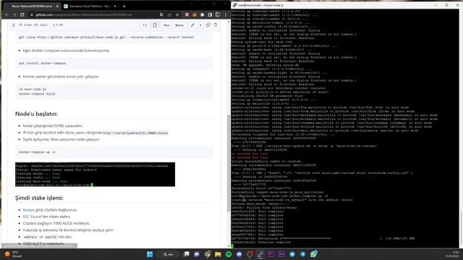Click the Blame button
Viewport: 463px width, 260px height.
coord(179,25)
